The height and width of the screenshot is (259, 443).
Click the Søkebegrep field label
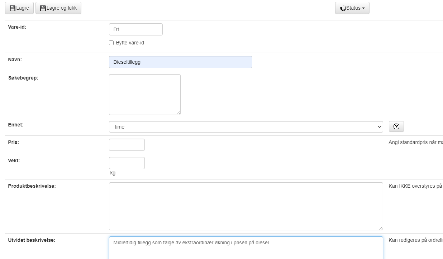coord(23,78)
